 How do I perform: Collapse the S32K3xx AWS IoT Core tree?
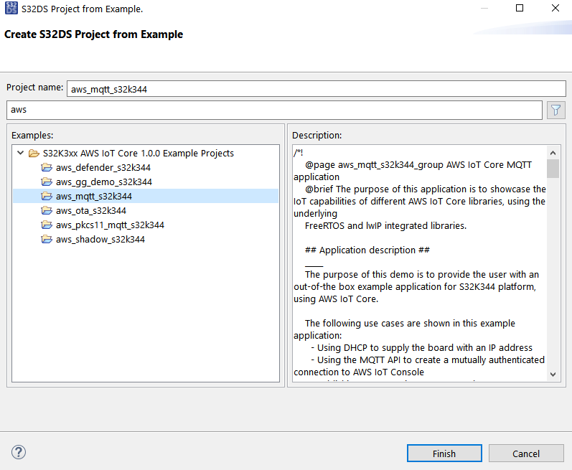19,153
